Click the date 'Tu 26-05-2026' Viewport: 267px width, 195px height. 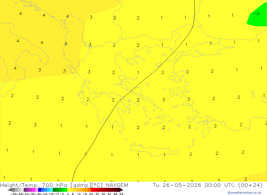(177, 185)
